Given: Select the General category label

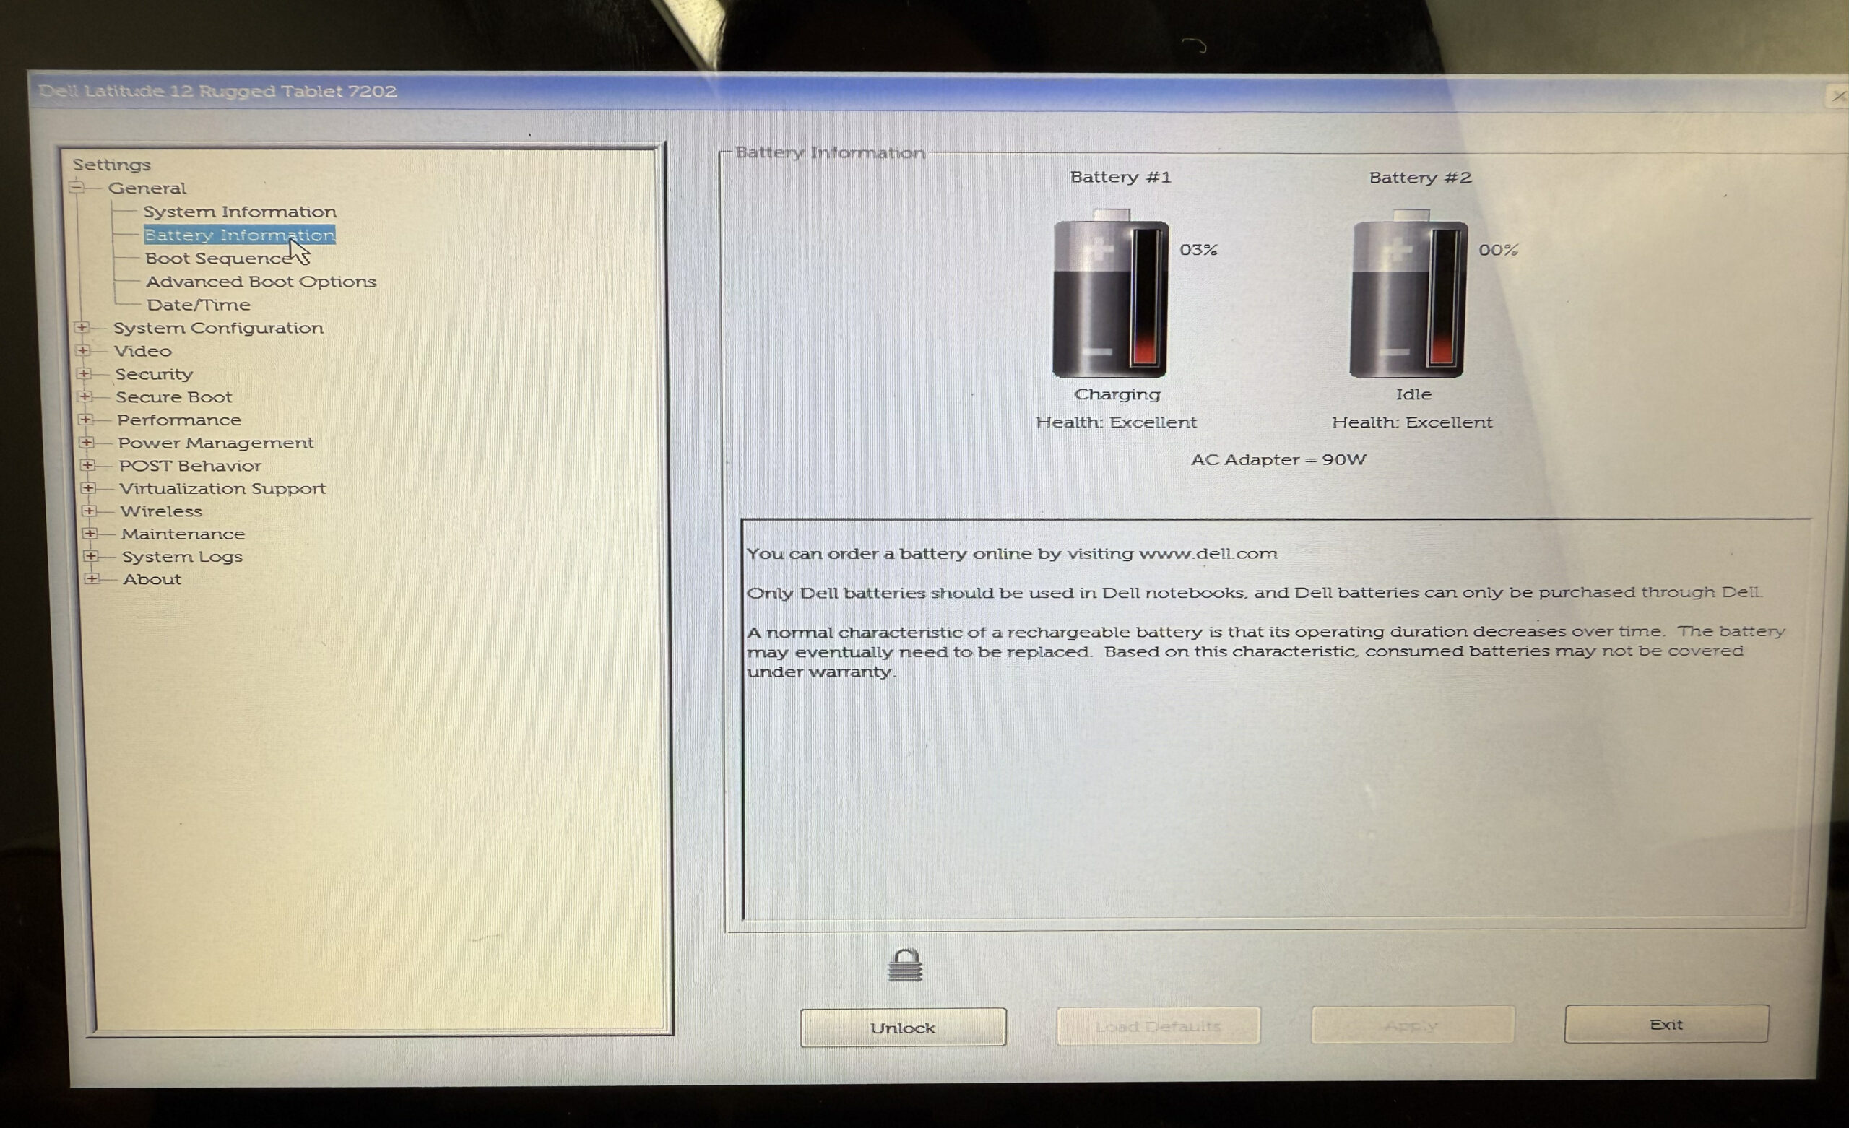Looking at the screenshot, I should point(147,188).
